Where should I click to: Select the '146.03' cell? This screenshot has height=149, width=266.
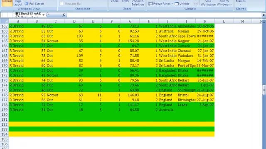click(130, 95)
